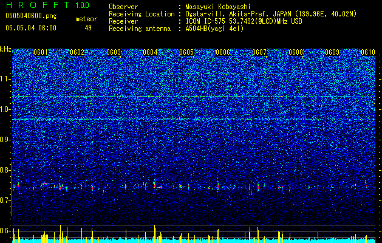Click the 1.1 kHz axis label
Image resolution: width=382 pixels, height=243 pixels.
(5, 79)
